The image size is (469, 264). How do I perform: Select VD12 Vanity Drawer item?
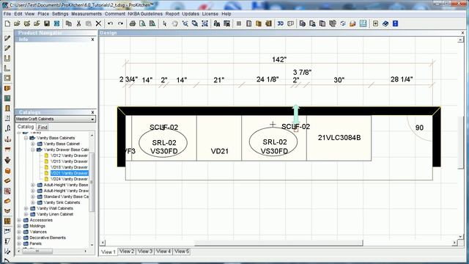pyautogui.click(x=69, y=155)
